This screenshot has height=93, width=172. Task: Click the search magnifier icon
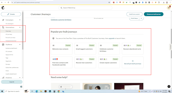(61, 8)
